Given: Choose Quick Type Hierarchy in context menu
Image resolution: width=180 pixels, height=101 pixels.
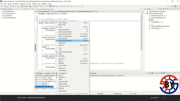Looking at the screenshot, I should tap(72, 41).
